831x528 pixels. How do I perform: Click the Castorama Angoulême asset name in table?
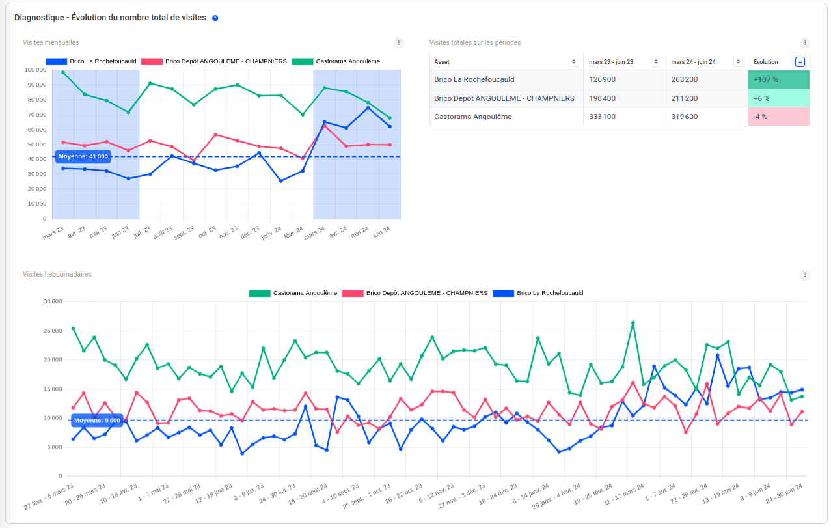coord(472,117)
